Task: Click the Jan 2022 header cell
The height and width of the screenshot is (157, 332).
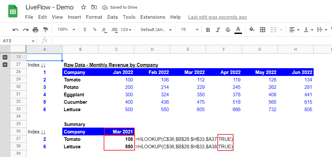Action: [116, 72]
